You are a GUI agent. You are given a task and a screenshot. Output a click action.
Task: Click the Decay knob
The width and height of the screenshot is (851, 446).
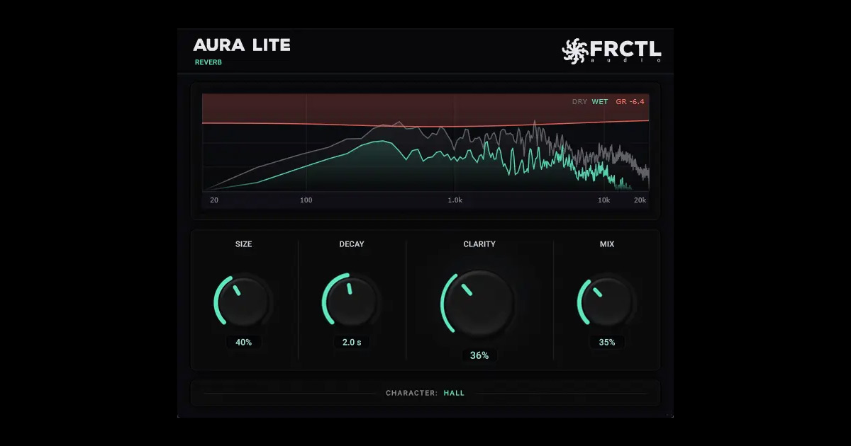pyautogui.click(x=352, y=301)
